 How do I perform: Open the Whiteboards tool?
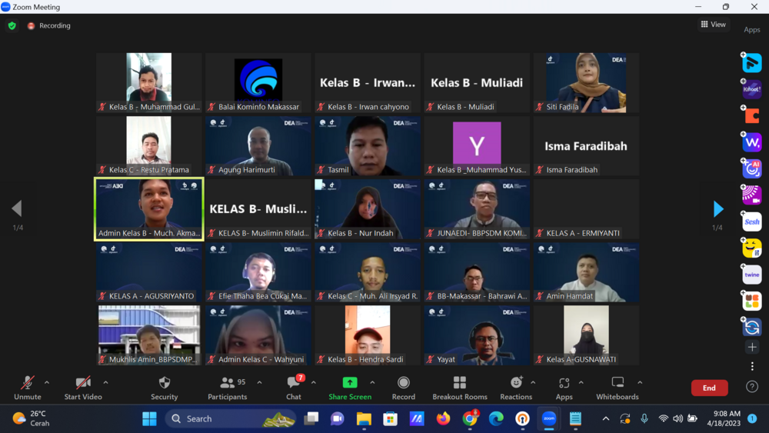click(617, 387)
